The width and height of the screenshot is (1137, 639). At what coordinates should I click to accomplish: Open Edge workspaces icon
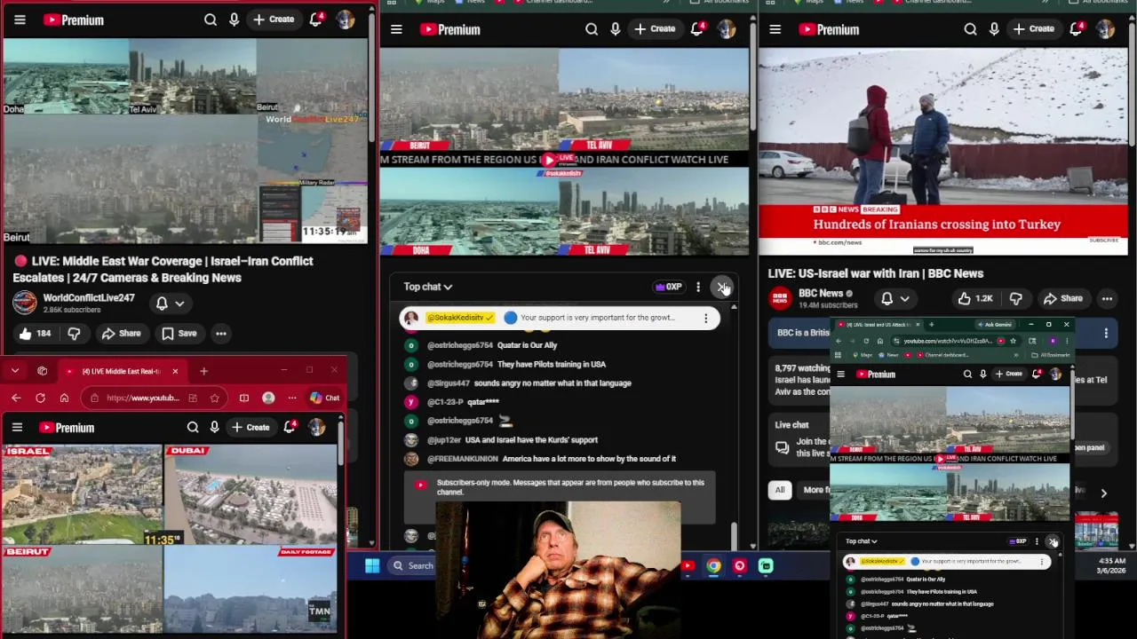[x=42, y=371]
